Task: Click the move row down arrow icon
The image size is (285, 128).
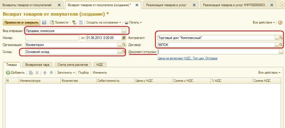Action: click(51, 73)
